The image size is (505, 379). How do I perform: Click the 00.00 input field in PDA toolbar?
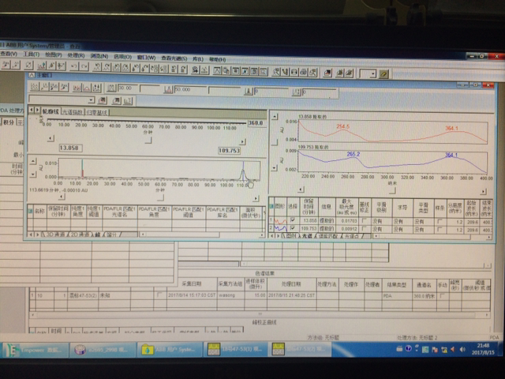point(128,88)
